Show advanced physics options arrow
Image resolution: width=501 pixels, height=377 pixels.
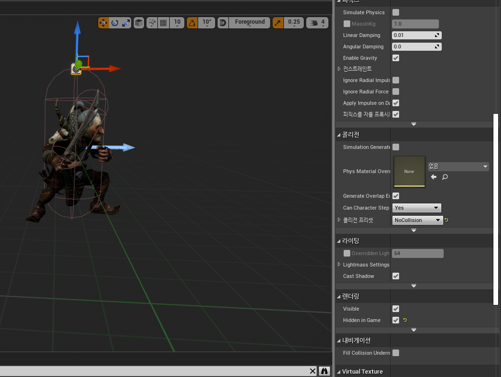(413, 124)
